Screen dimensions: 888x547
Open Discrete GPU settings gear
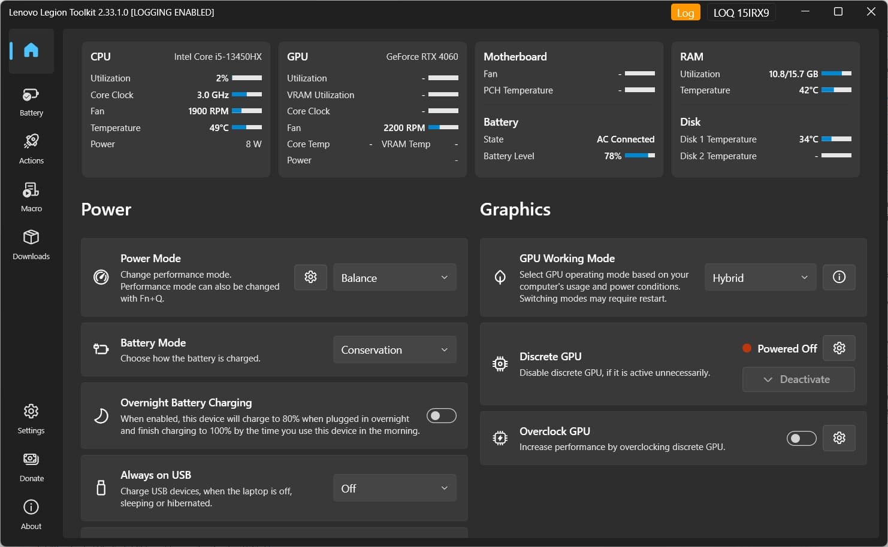(839, 348)
